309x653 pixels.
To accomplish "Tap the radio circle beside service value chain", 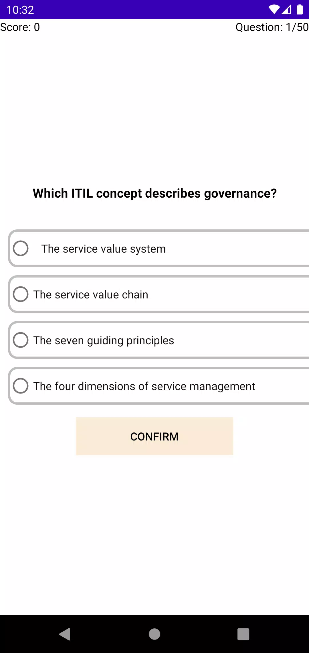I will click(20, 294).
